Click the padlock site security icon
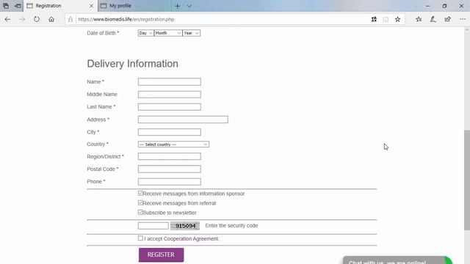 pyautogui.click(x=70, y=19)
